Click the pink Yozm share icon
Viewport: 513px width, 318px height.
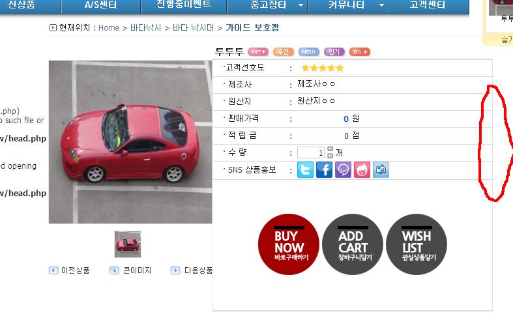[362, 170]
